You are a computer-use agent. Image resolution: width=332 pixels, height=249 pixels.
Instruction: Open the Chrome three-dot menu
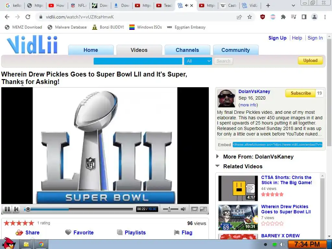pos(325,17)
